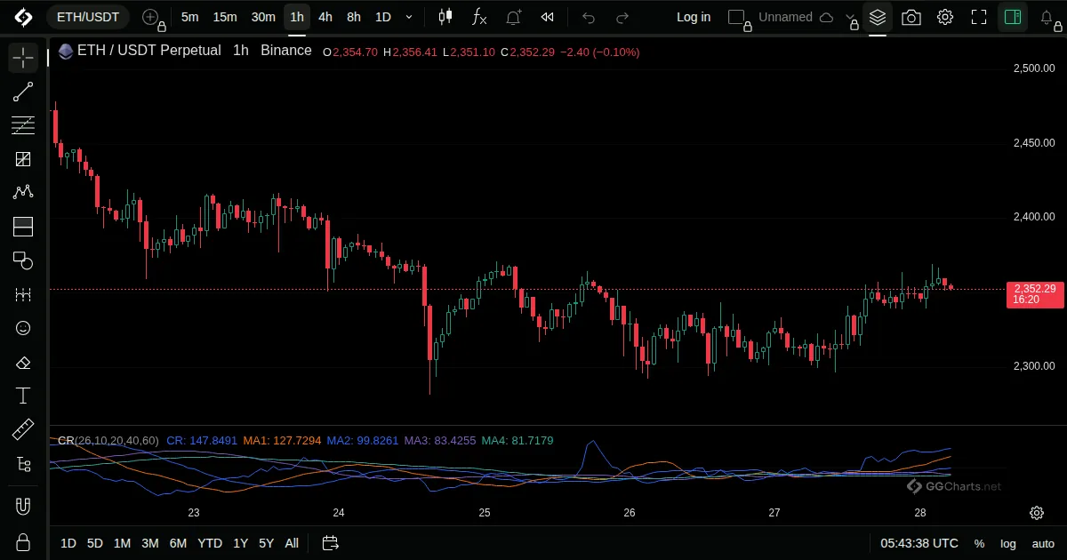Switch to the 5m timeframe
Screen dimensions: 1067x560
click(x=189, y=17)
